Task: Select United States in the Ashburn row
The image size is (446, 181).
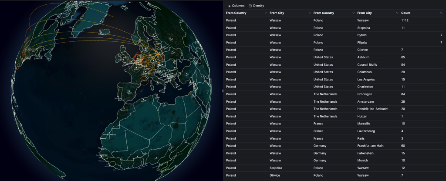Action: click(323, 57)
